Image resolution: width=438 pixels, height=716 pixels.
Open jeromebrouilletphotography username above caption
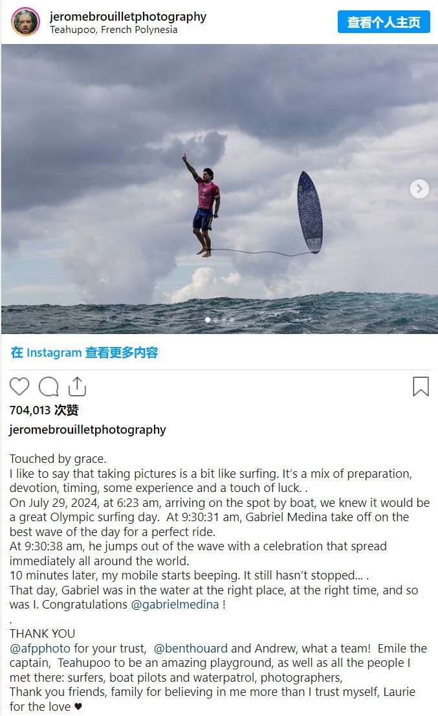87,430
